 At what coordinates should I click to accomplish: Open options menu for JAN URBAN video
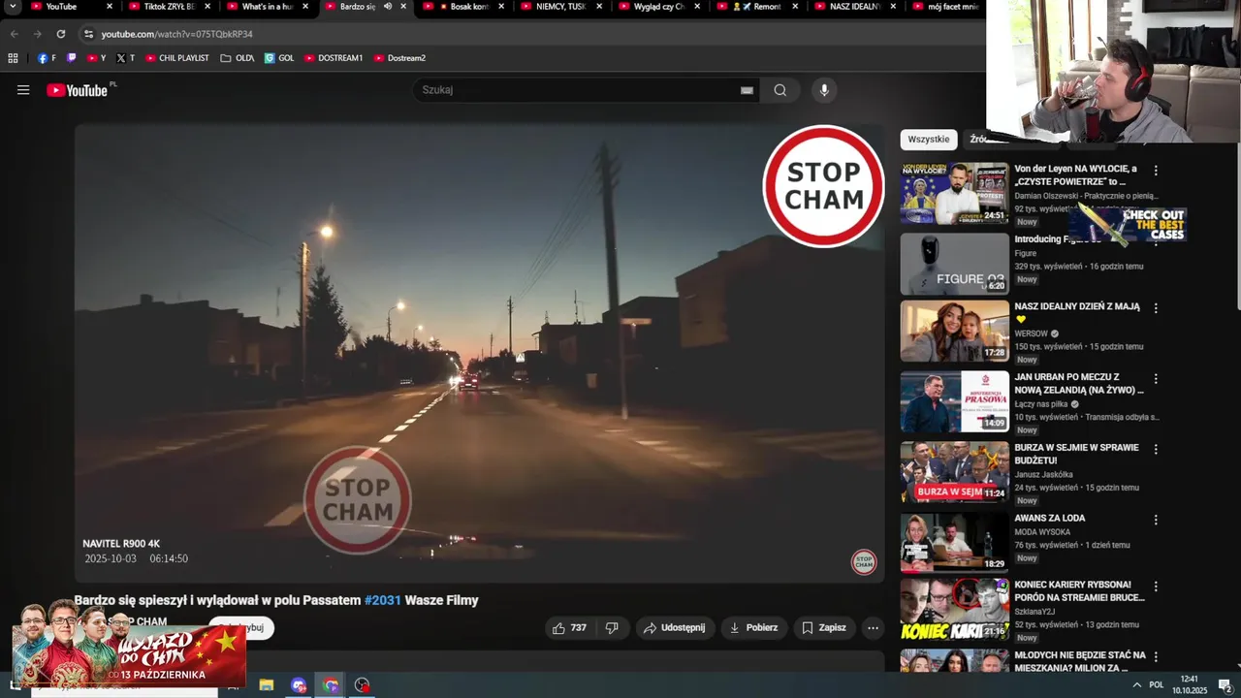(1155, 379)
